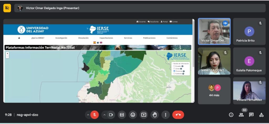Open the Publicaciones menu
This screenshot has height=124, width=269.
tap(149, 38)
